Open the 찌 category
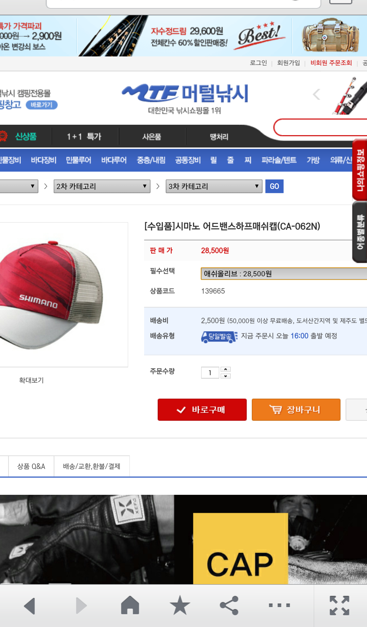Image resolution: width=367 pixels, height=627 pixels. coord(248,160)
